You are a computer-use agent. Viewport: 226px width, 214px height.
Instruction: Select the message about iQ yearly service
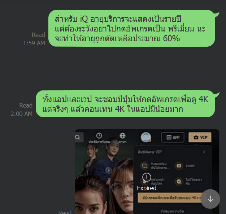132,28
